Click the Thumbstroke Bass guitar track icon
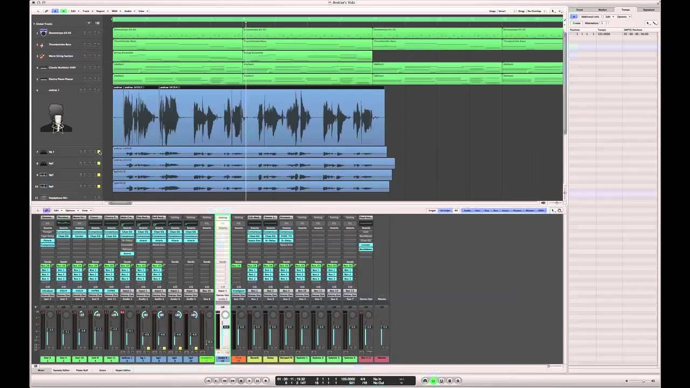The image size is (690, 388). 42,45
